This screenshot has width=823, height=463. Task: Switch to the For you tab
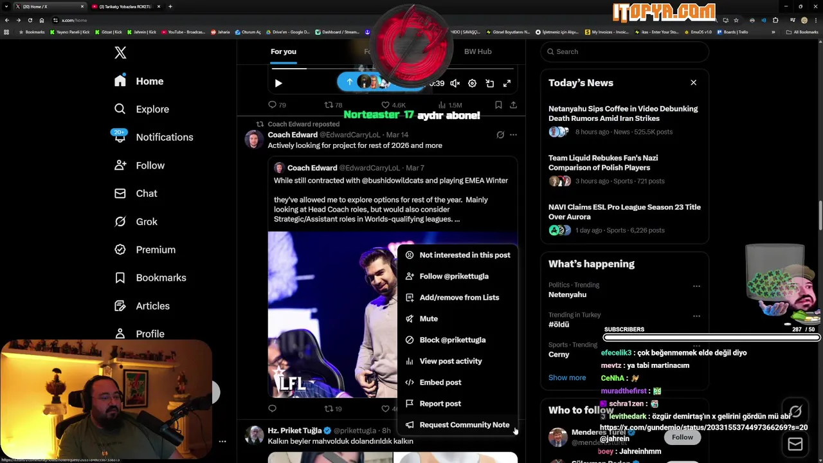tap(284, 51)
